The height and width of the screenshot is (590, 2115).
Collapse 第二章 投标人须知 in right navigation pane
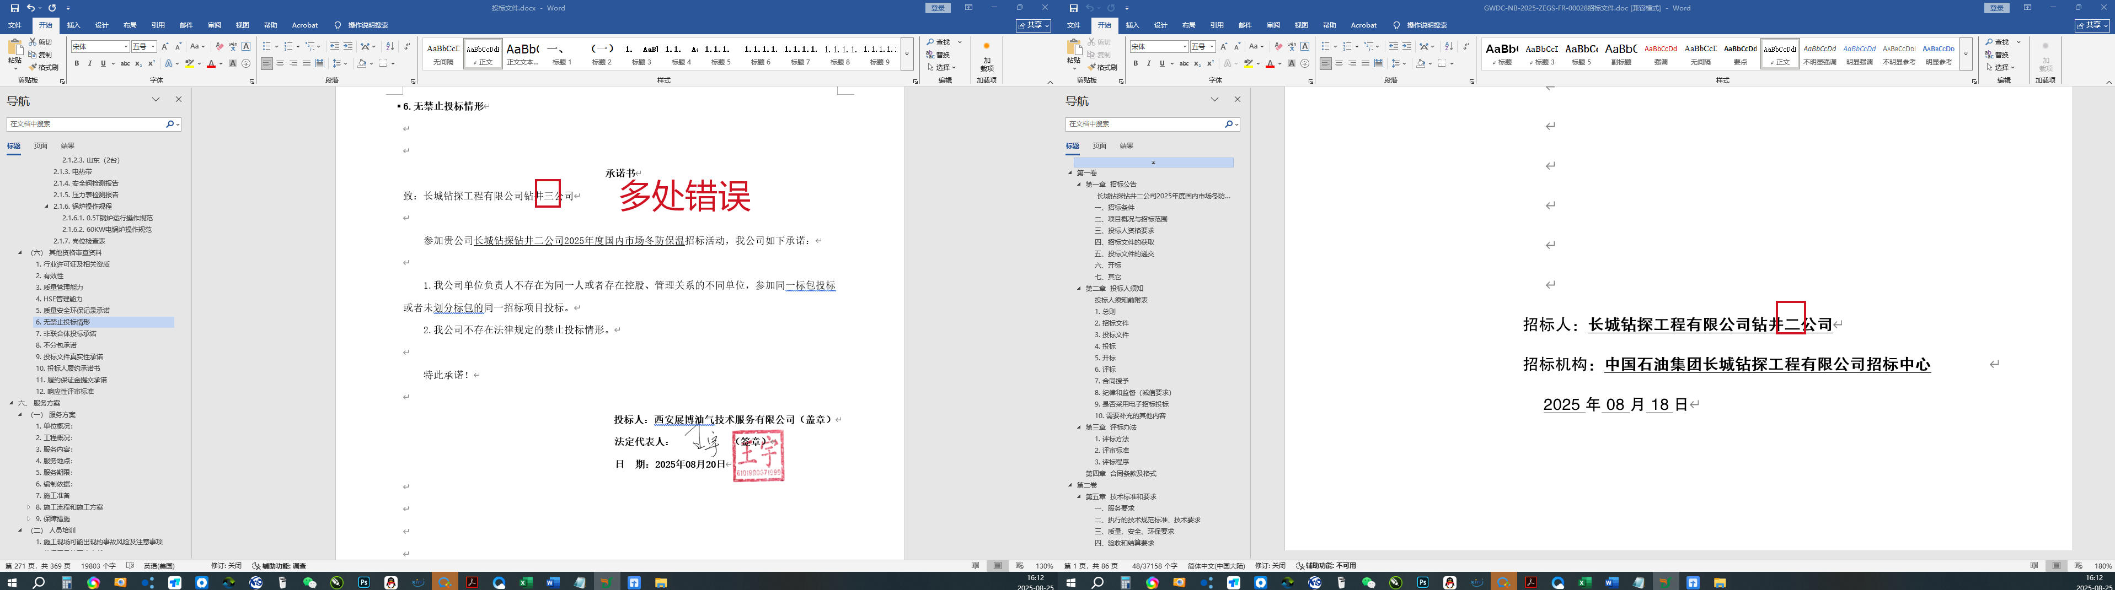point(1080,289)
